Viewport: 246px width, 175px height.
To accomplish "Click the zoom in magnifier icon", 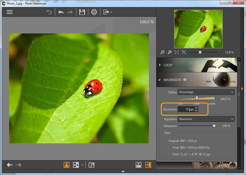I will tap(170, 52).
